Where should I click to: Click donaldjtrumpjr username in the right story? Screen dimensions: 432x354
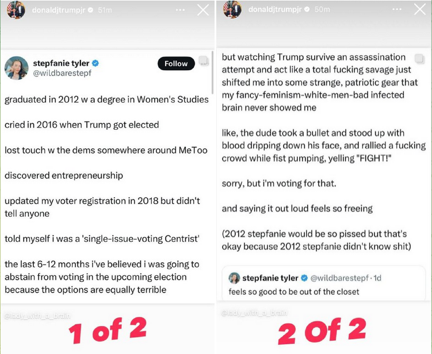(274, 10)
